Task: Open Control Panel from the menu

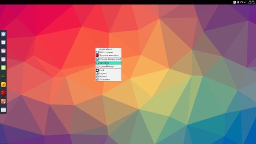Action: click(108, 67)
